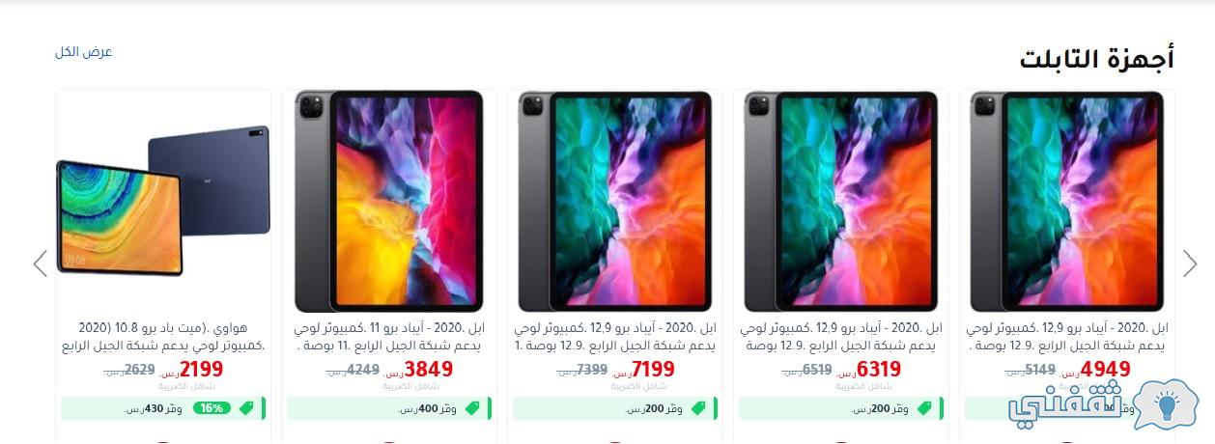Click green tag icon on 7199 iPad badge
This screenshot has width=1215, height=444.
[698, 408]
